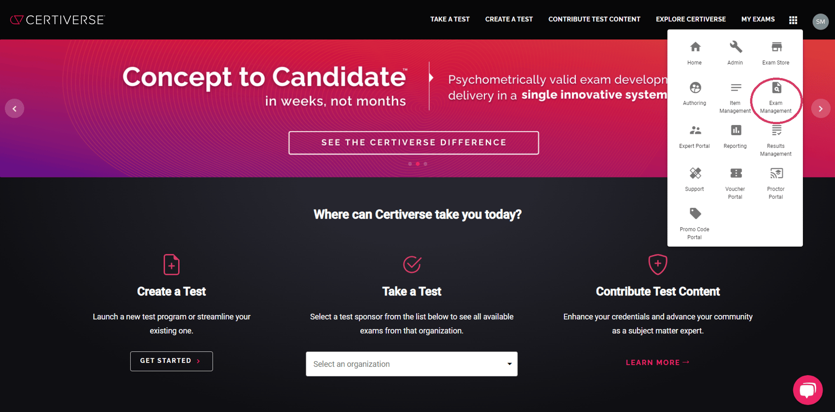This screenshot has width=835, height=412.
Task: Open Item Management from the app grid
Action: (x=735, y=88)
